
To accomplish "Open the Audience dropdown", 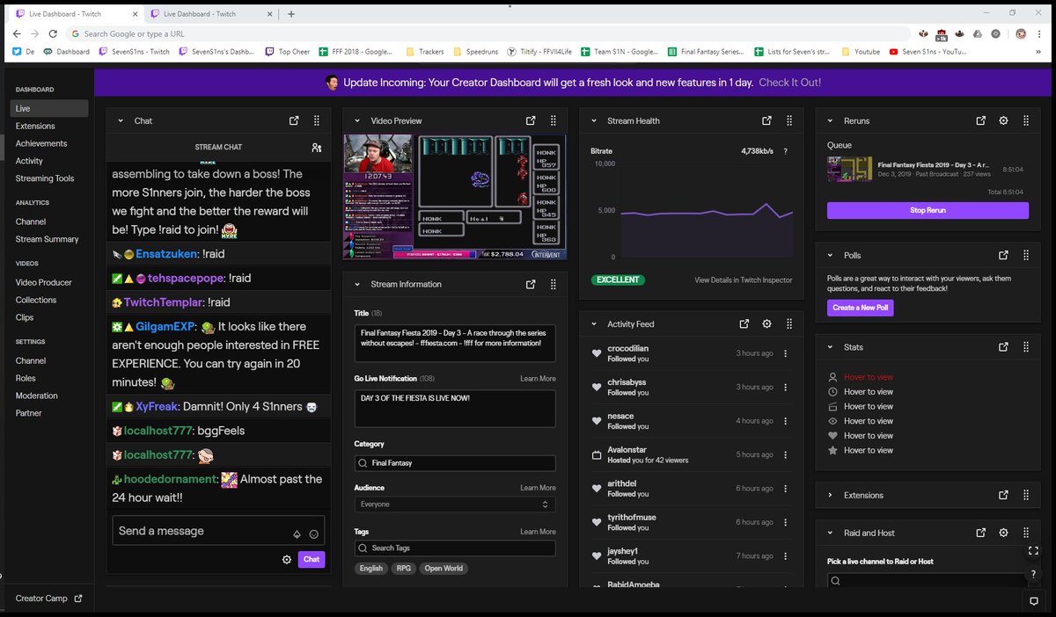I will tap(455, 504).
